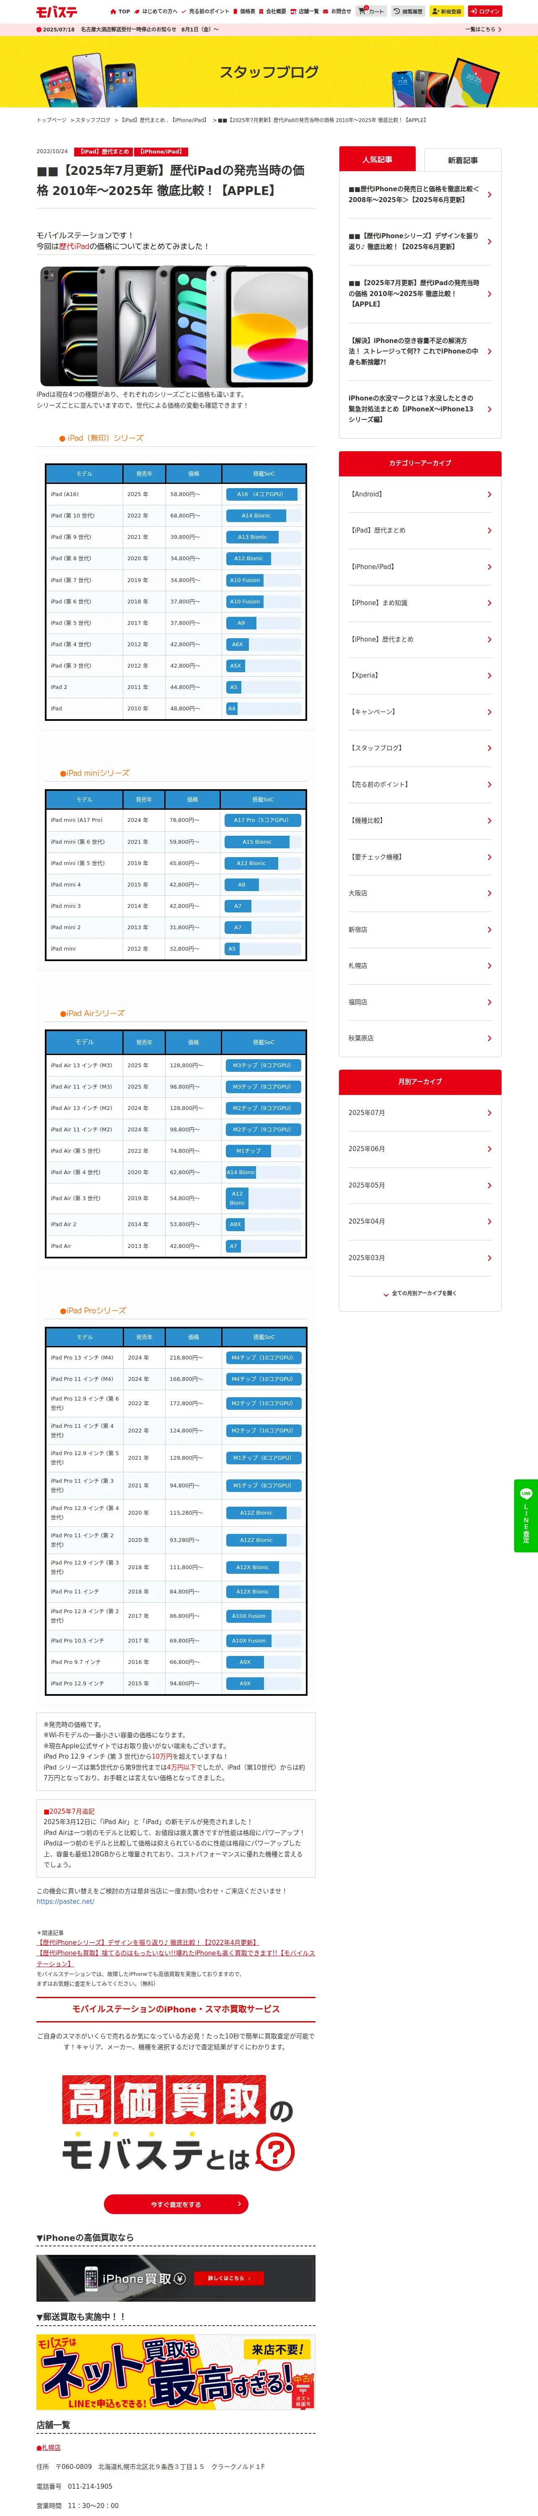This screenshot has height=2516, width=538.
Task: Expand 全ての月別アーカイブを開く
Action: 420,1293
